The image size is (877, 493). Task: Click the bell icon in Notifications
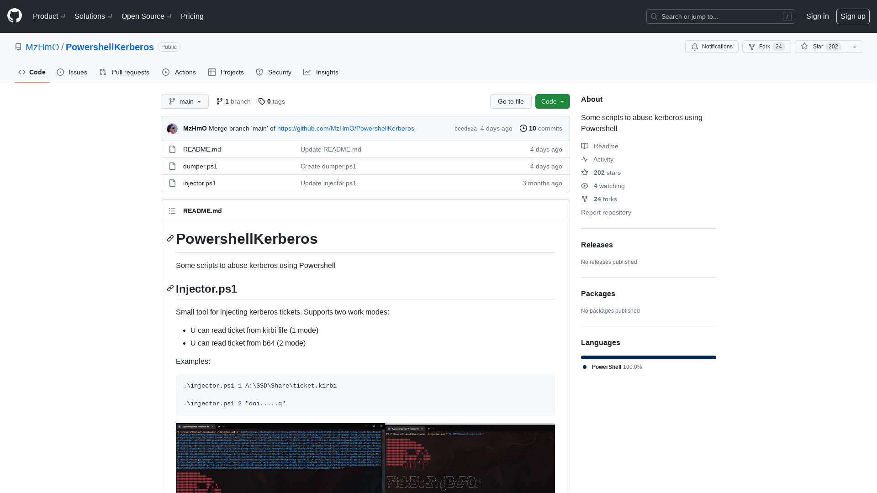(695, 47)
